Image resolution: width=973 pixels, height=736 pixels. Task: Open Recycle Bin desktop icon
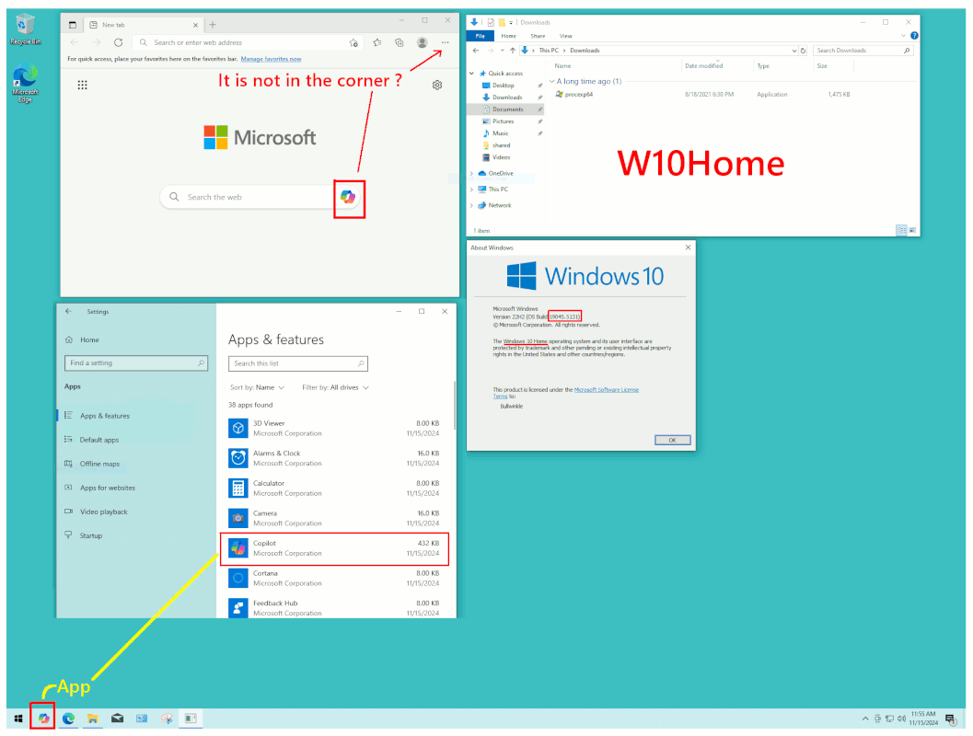coord(26,29)
